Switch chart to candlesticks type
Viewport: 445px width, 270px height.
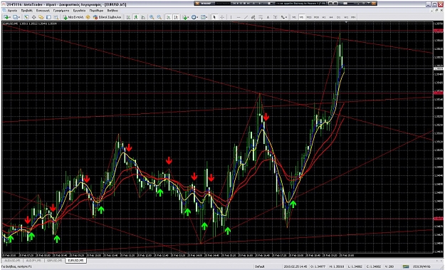(136, 17)
